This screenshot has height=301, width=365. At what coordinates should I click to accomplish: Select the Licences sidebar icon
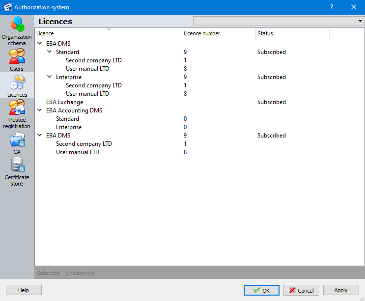[17, 82]
